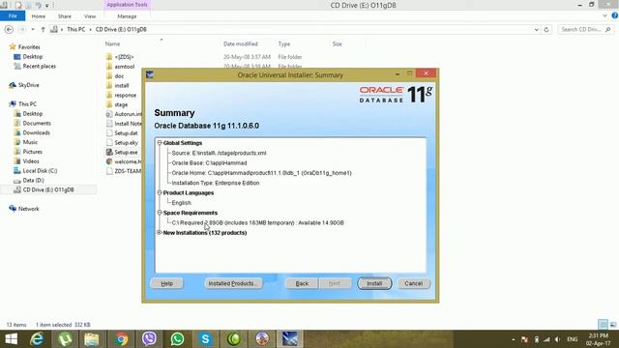Open Data (D:) drive
619x348 pixels.
[33, 181]
